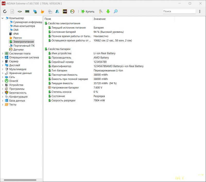
Task: Open the sensor gauge toolbar icon
Action: (72, 11)
